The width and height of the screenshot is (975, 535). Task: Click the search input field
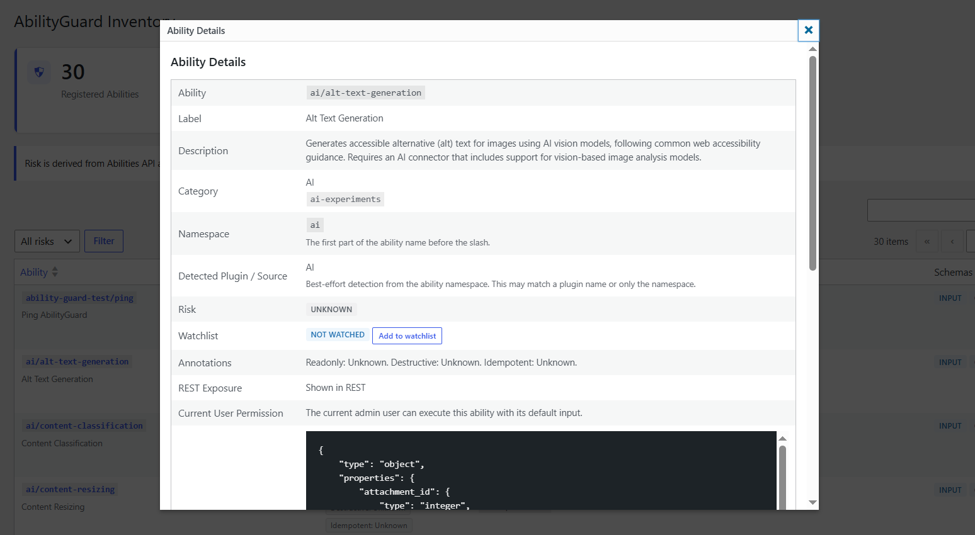pos(921,210)
